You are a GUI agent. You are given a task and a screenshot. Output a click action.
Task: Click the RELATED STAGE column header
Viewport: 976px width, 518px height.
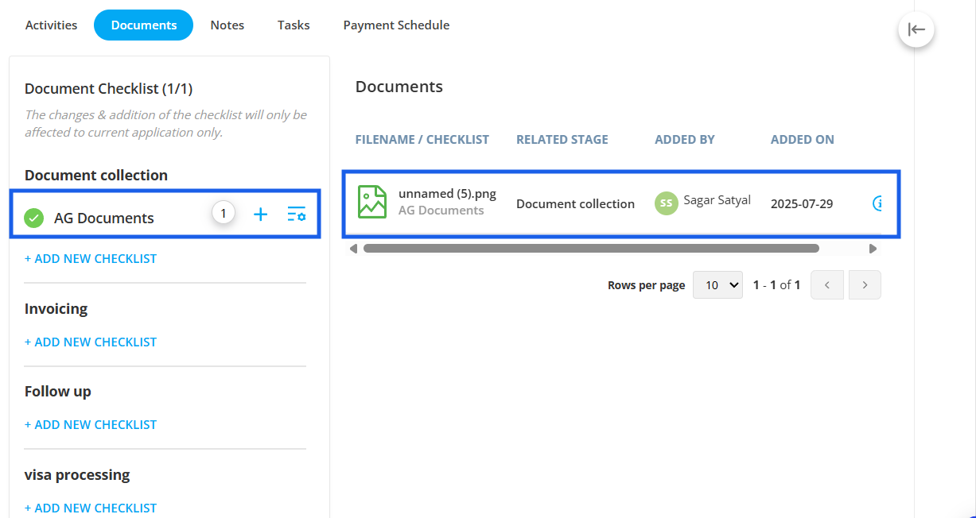pyautogui.click(x=562, y=139)
